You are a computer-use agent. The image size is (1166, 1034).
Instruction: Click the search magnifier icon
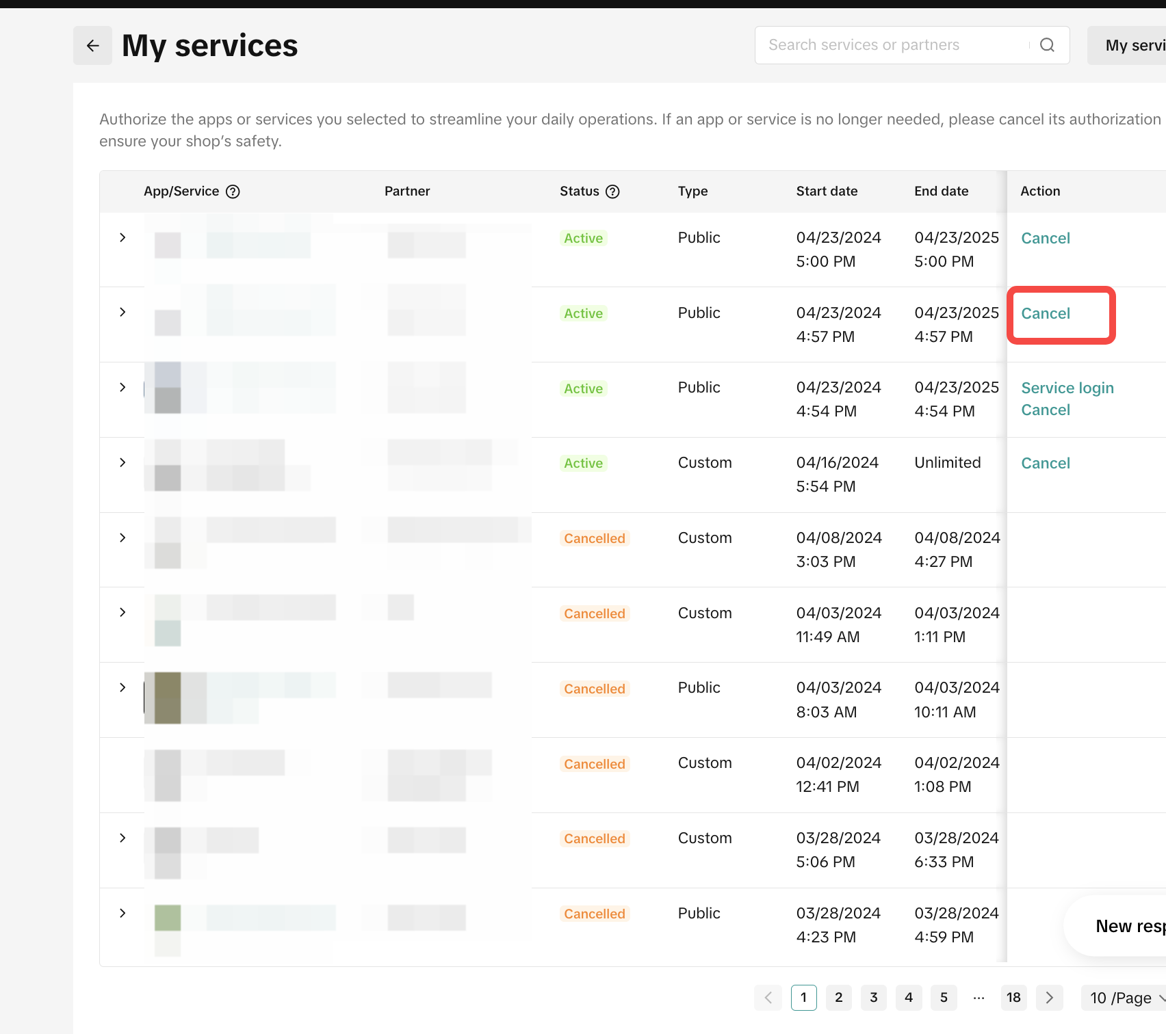(x=1047, y=45)
